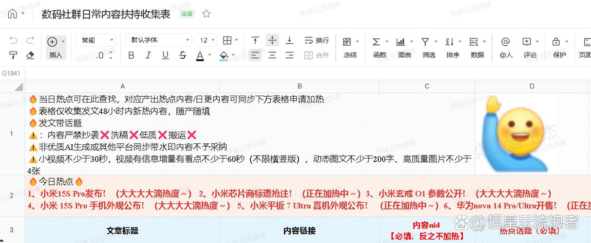Click the 排序 sort icon
Viewport: 591px width, 243px height.
pos(450,42)
